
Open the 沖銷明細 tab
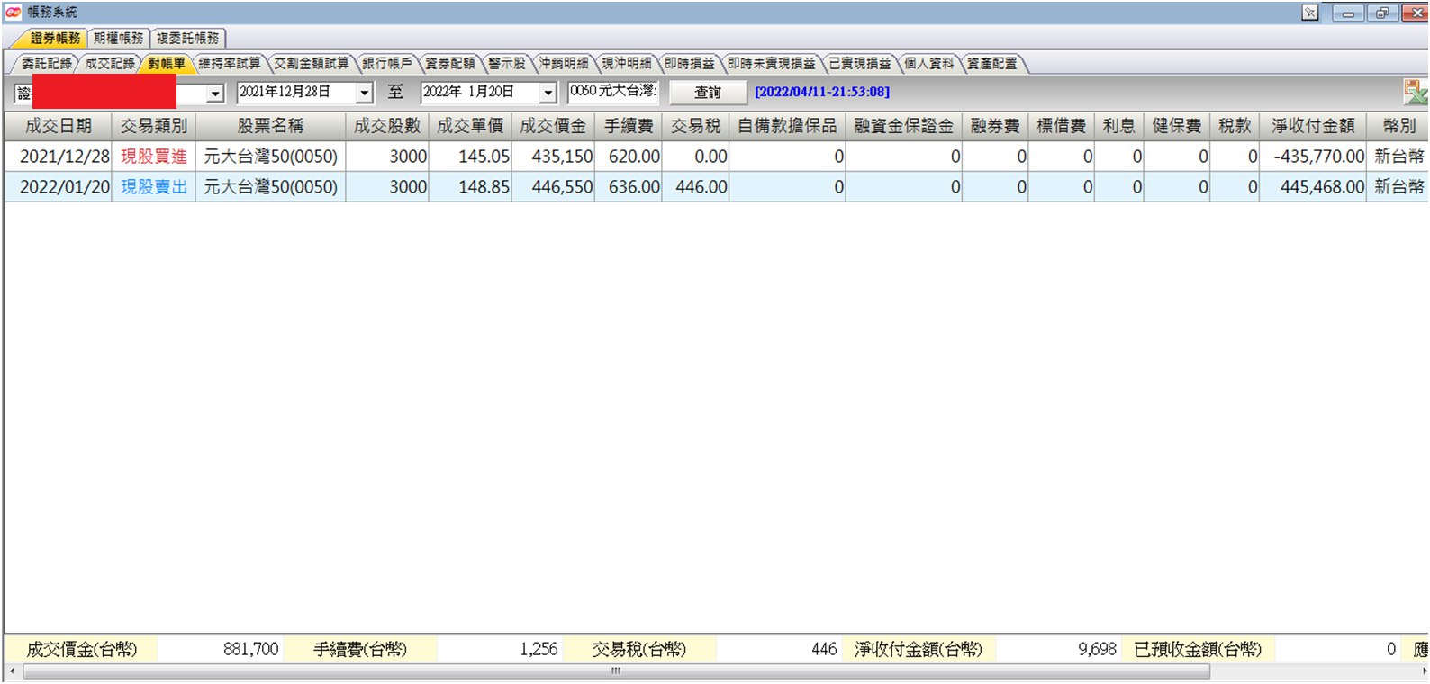pos(564,63)
